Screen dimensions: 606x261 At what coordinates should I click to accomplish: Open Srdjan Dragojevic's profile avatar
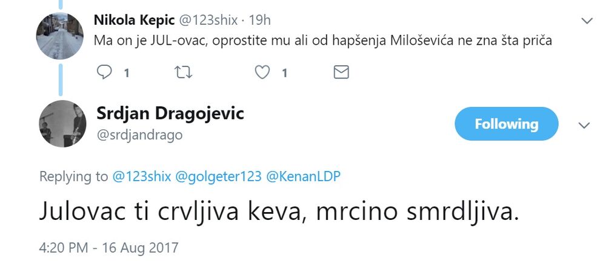coord(62,123)
